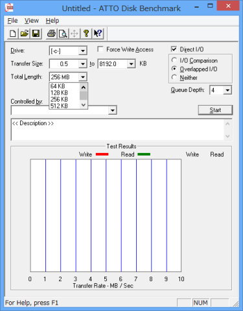243x311 pixels.
Task: Maximize the ATTO Disk Benchmark window
Action: click(x=210, y=6)
